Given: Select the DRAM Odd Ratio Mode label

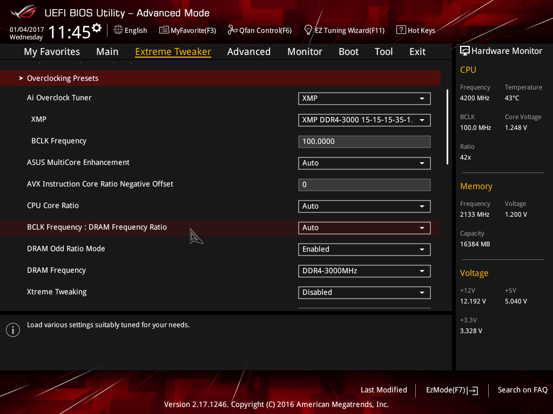Looking at the screenshot, I should click(x=66, y=249).
